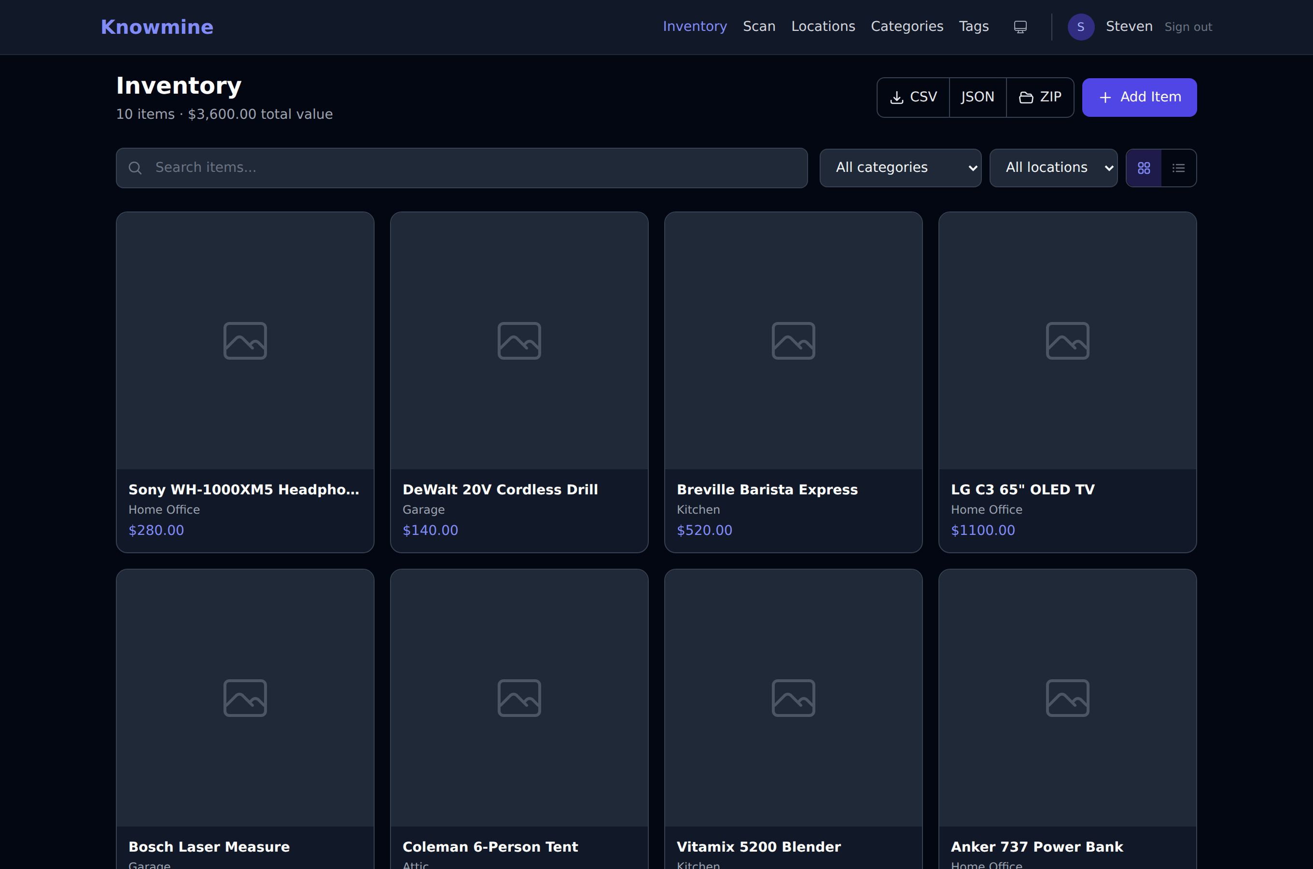Focus the Search items field

[461, 168]
